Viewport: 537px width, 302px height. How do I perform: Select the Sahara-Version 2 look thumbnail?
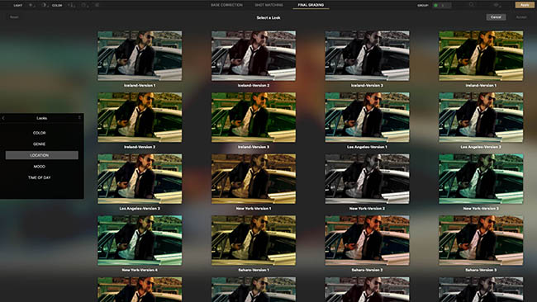click(x=367, y=240)
